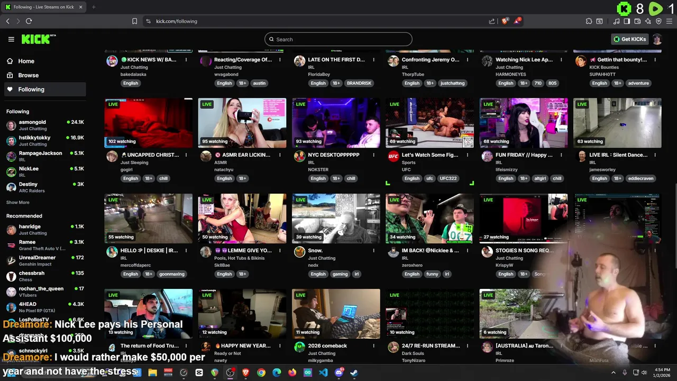Image resolution: width=677 pixels, height=381 pixels.
Task: Open asmongold channel in Following list
Action: 45,125
